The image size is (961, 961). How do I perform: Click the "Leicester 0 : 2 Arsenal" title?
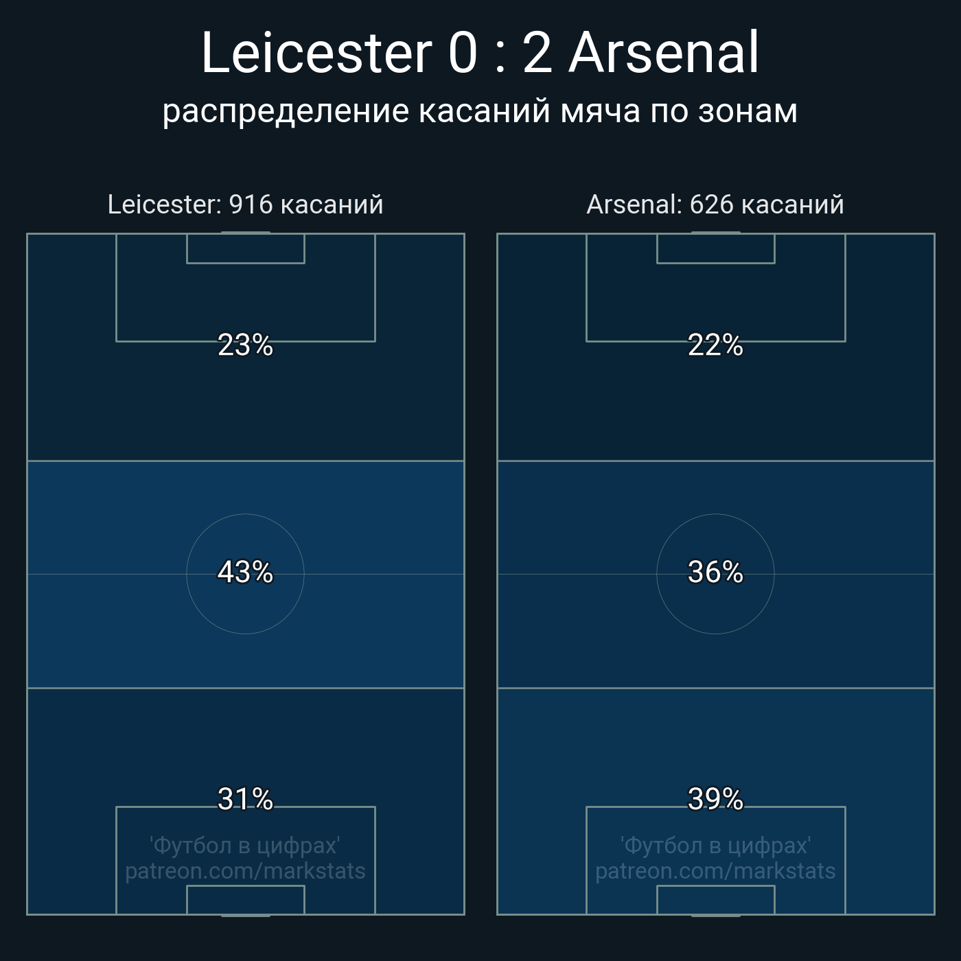(x=480, y=53)
